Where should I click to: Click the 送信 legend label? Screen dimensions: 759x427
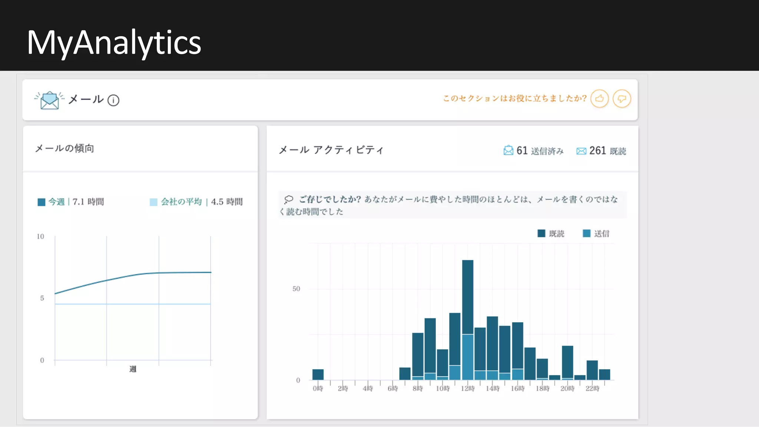pyautogui.click(x=602, y=234)
